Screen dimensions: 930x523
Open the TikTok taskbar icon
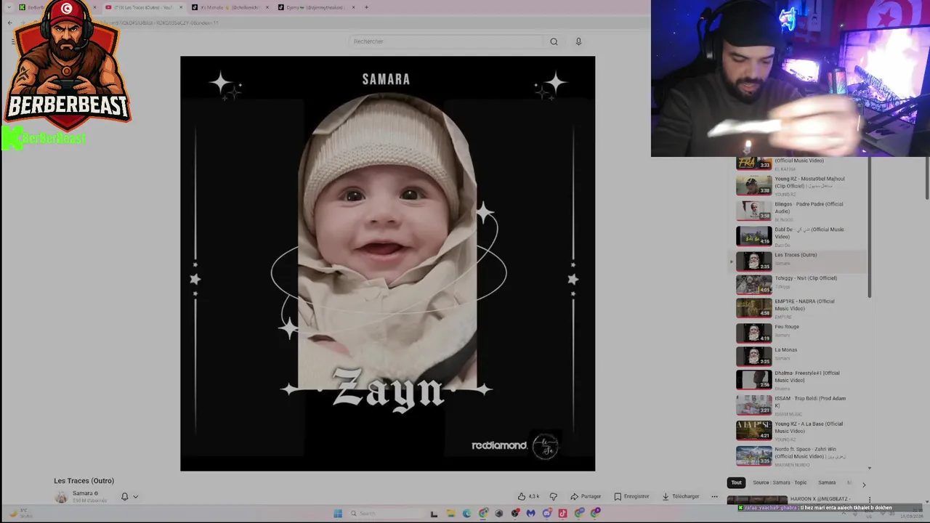click(x=562, y=514)
